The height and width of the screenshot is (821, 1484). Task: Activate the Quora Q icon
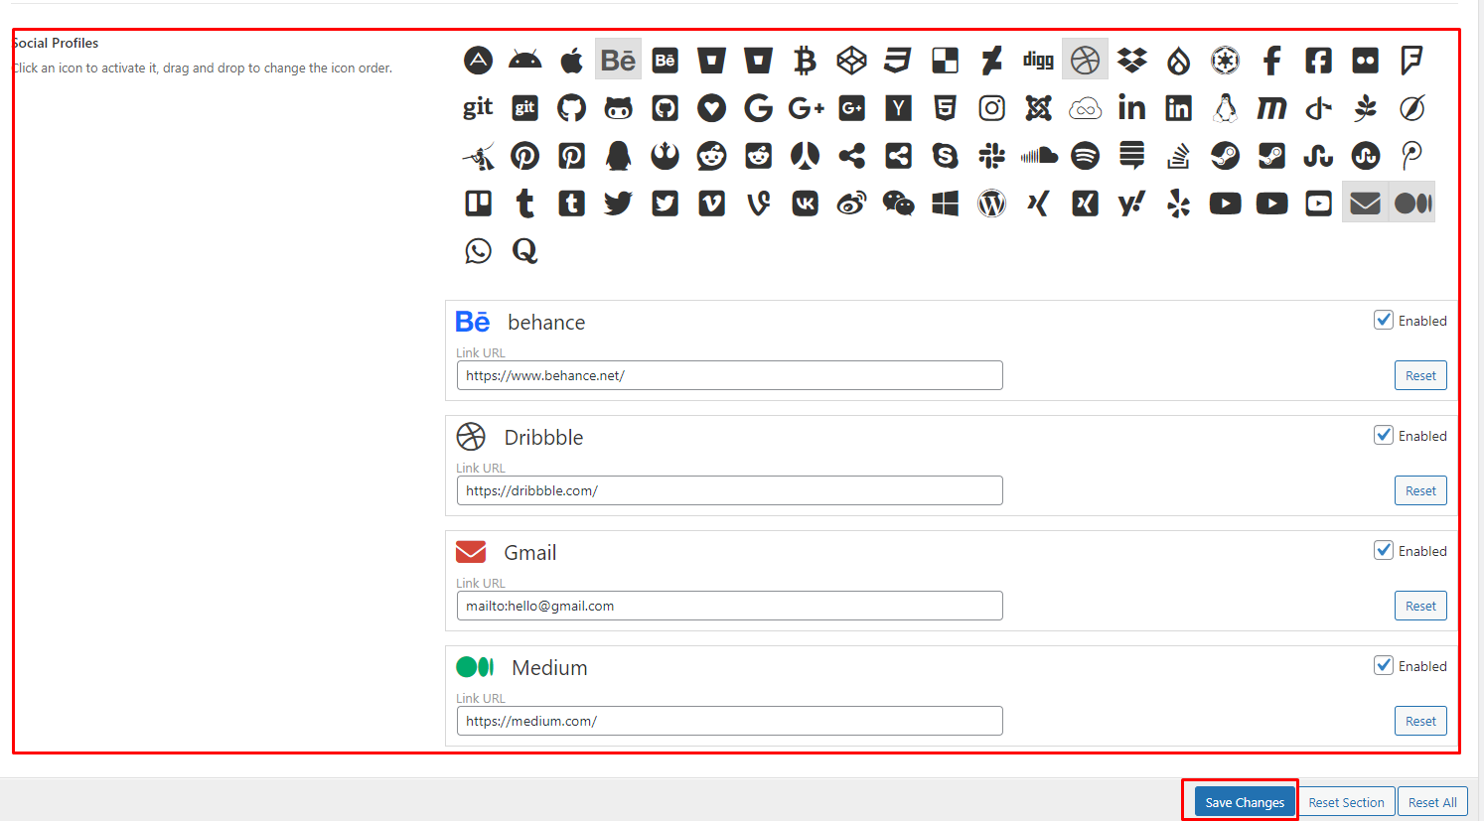[x=524, y=251]
